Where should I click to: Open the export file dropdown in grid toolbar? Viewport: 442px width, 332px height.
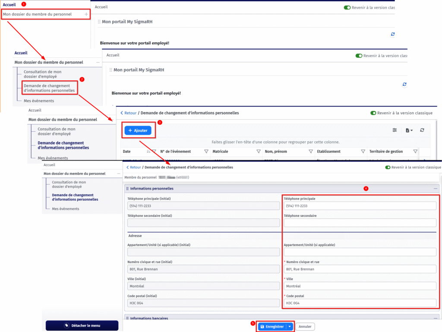pyautogui.click(x=409, y=130)
